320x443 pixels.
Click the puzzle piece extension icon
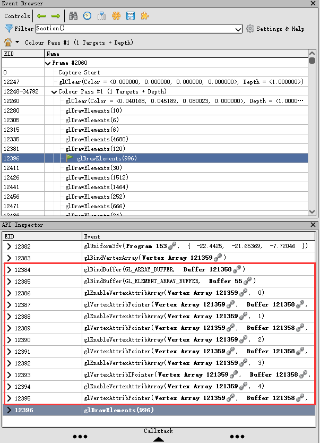(x=145, y=16)
